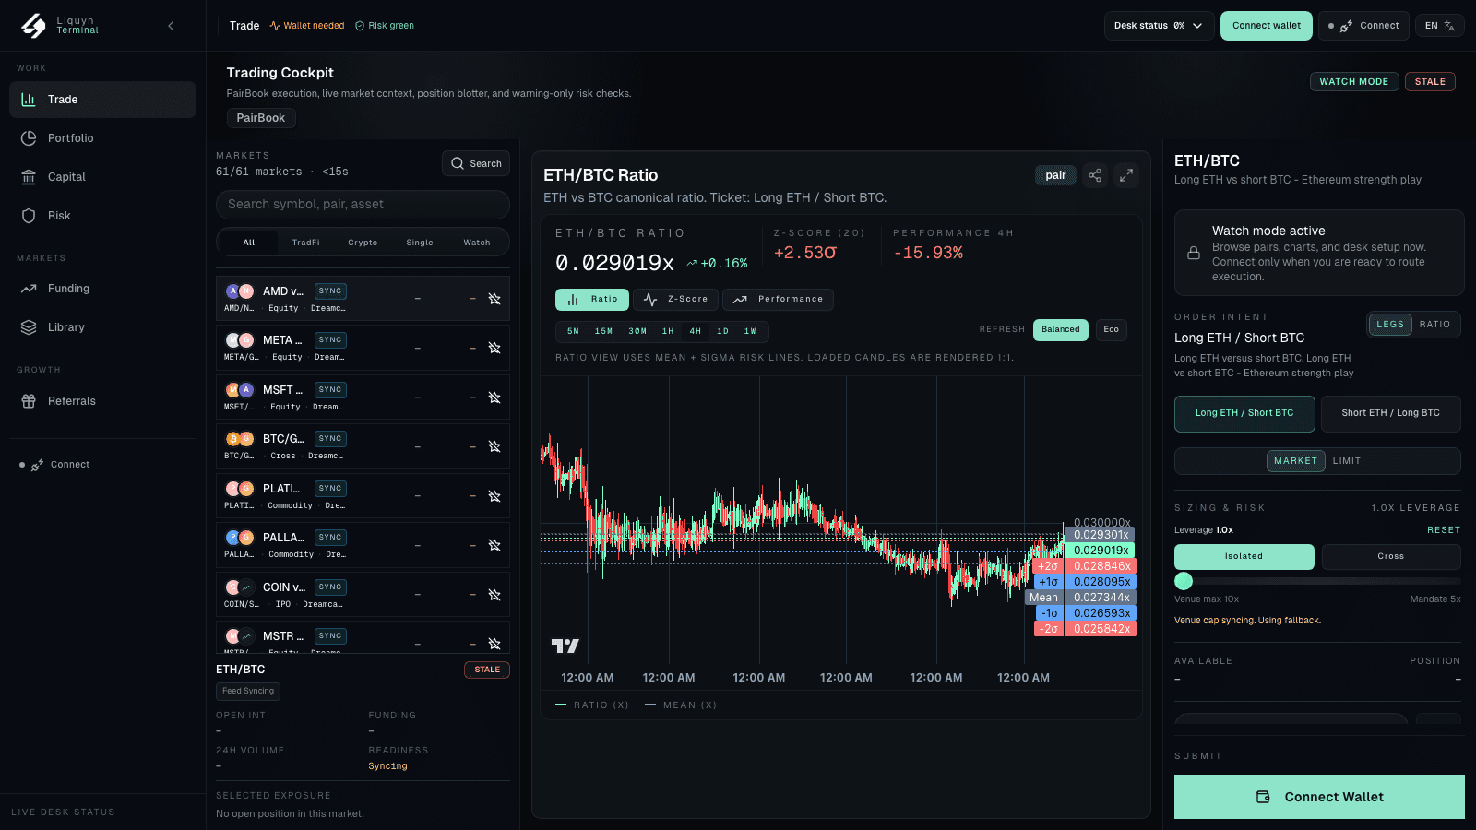Select MARKET order type
This screenshot has height=830, width=1476.
click(x=1296, y=461)
